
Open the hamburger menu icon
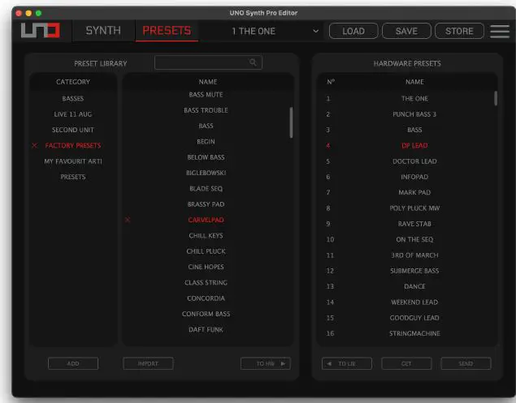pos(500,31)
